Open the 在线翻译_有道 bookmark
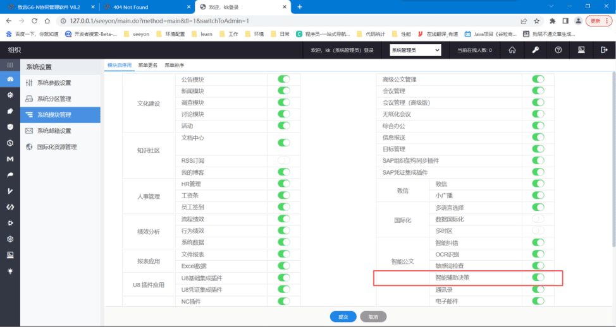This screenshot has height=327, width=616. coord(438,34)
